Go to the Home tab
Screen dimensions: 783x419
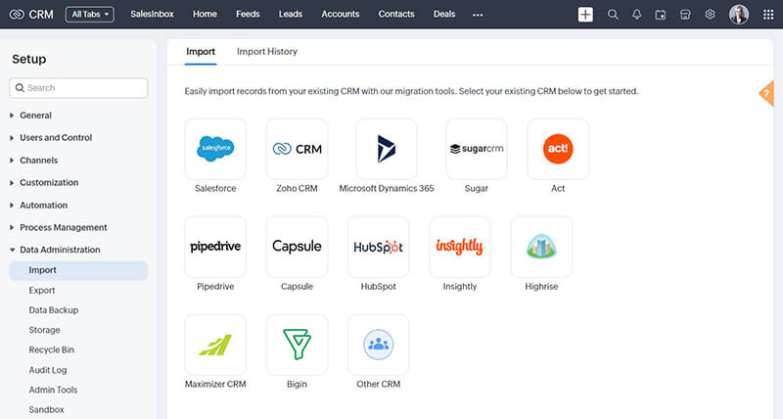pos(205,14)
